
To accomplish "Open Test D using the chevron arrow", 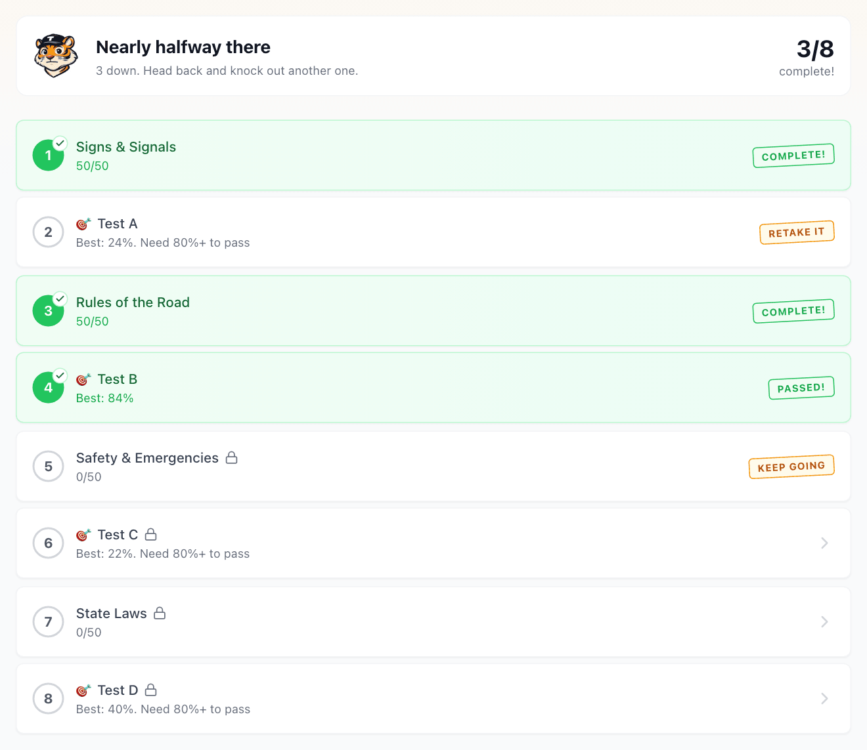I will click(x=824, y=699).
